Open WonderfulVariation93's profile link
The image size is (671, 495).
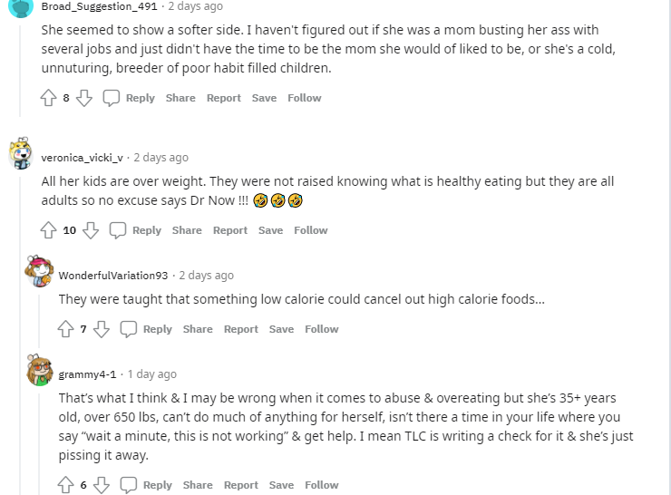[113, 276]
